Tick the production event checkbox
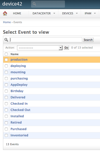The height and width of the screenshot is (153, 100). [6, 60]
